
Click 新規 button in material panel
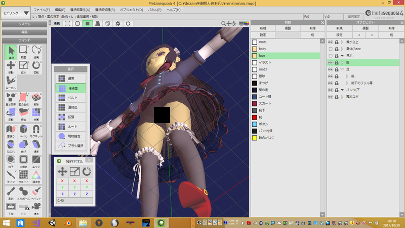pos(263,28)
